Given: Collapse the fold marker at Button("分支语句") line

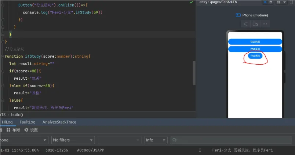Looking at the screenshot, I should click(3, 5).
